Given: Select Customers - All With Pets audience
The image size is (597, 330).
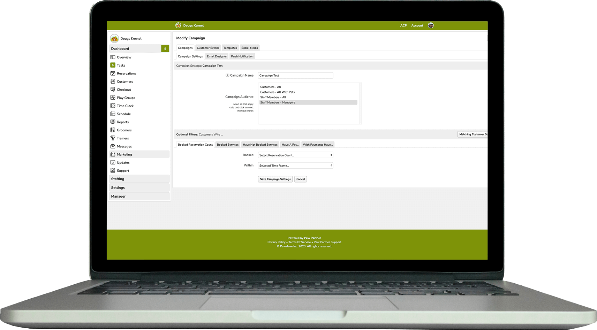Looking at the screenshot, I should (x=277, y=92).
